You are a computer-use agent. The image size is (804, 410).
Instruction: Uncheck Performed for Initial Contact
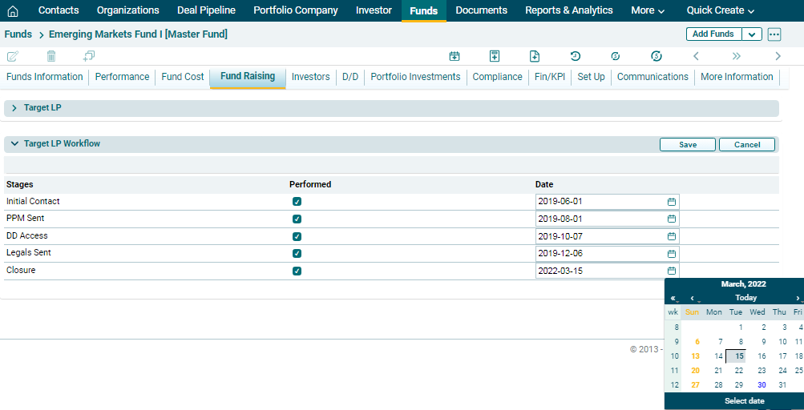click(297, 202)
